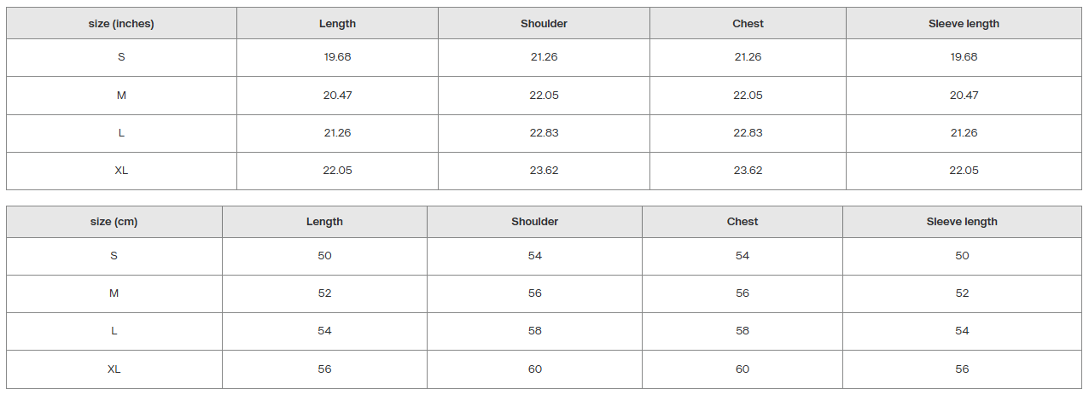This screenshot has height=395, width=1089.
Task: Select Sleeve length header in cm table
Action: pyautogui.click(x=962, y=222)
